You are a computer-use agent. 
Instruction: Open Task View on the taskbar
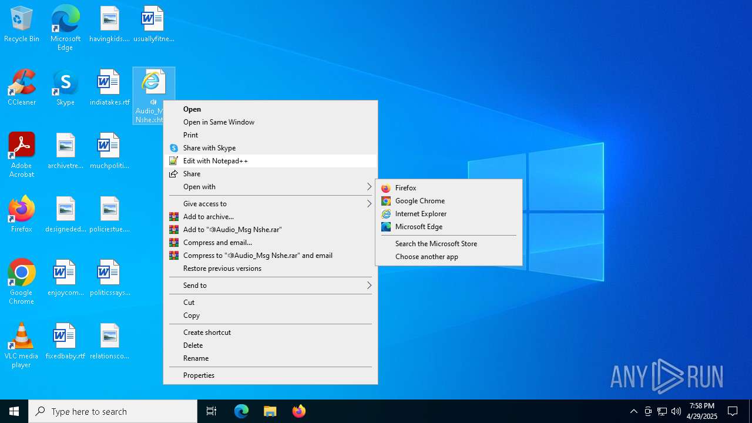coord(211,411)
